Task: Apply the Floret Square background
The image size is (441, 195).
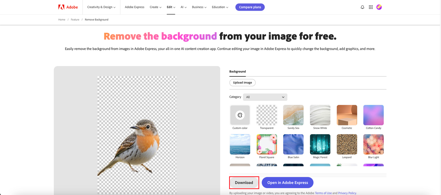Action: (267, 144)
